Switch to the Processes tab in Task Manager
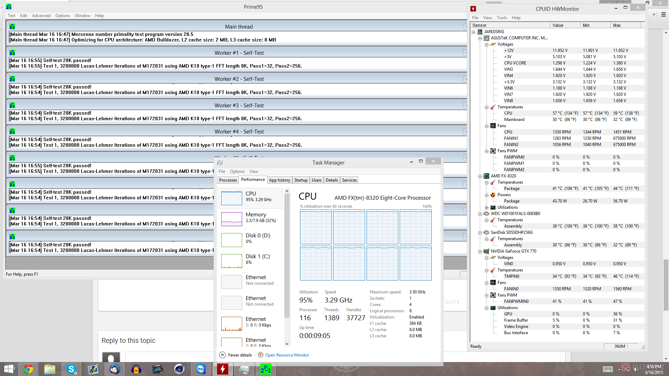The width and height of the screenshot is (669, 376). (228, 180)
